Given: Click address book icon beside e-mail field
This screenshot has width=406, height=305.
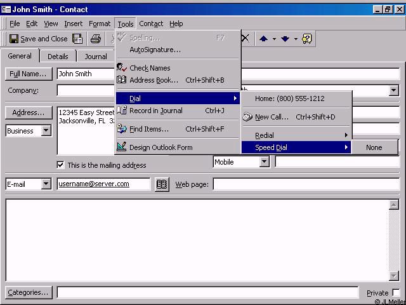Looking at the screenshot, I should [x=162, y=184].
